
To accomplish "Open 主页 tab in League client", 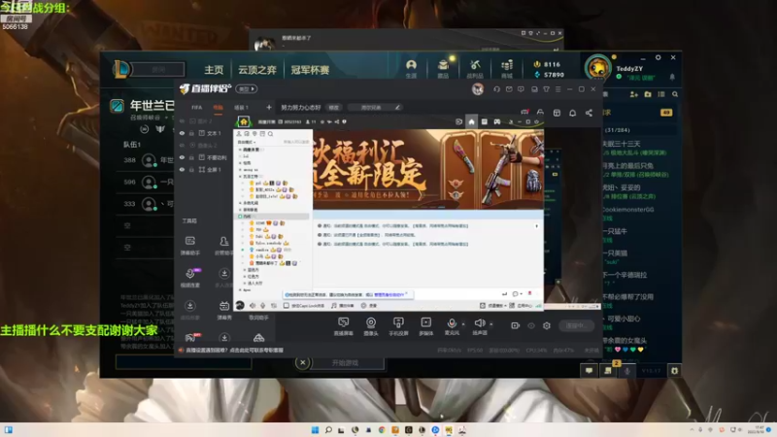I will [x=214, y=70].
